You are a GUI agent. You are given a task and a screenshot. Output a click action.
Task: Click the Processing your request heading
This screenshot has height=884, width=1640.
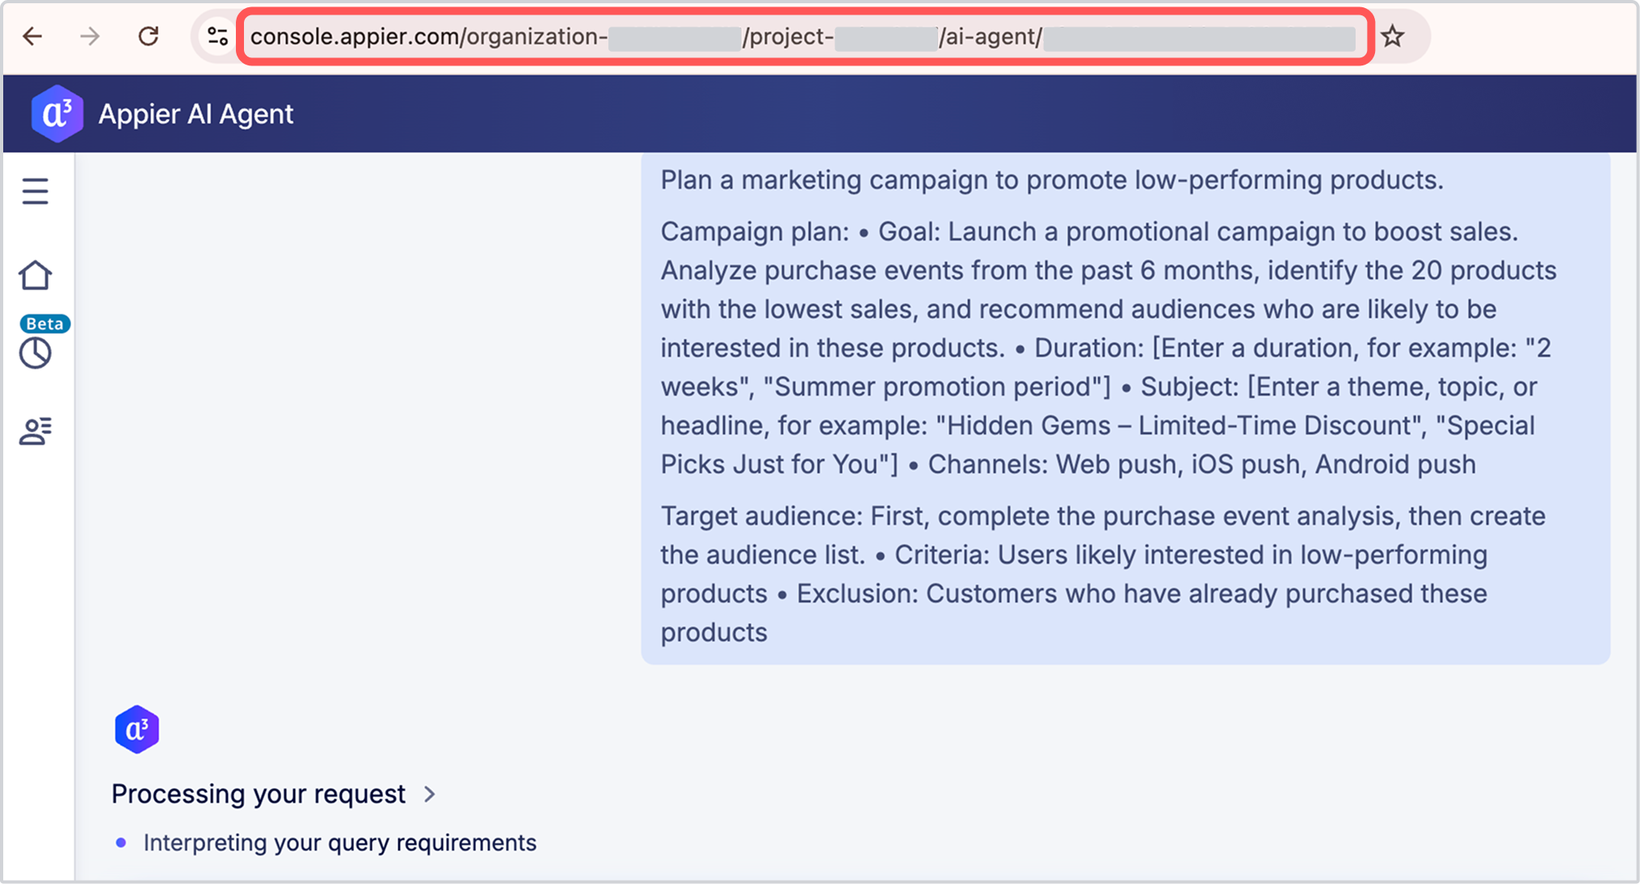(259, 794)
